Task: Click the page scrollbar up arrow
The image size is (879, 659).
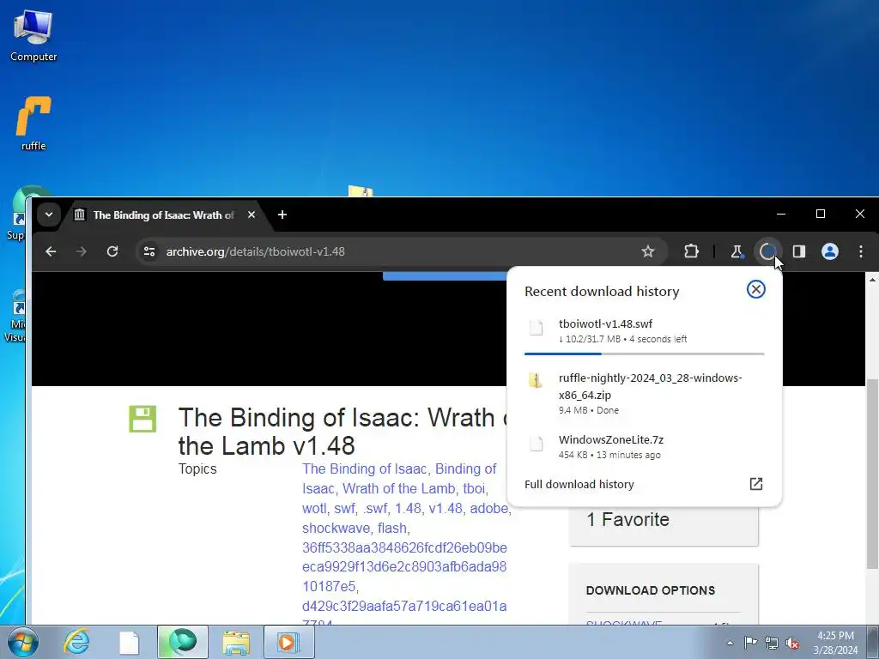Action: coord(872,279)
